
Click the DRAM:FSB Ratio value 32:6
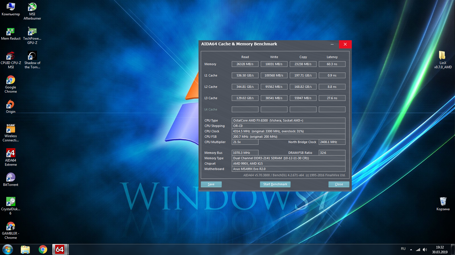click(x=332, y=153)
